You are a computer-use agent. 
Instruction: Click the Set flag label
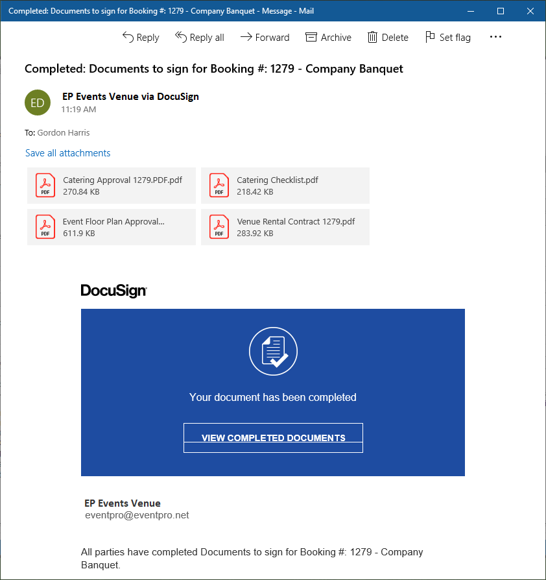pos(455,38)
